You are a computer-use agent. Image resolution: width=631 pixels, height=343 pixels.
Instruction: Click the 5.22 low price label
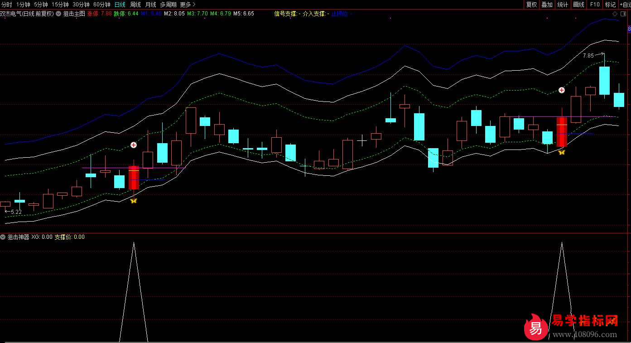point(16,212)
